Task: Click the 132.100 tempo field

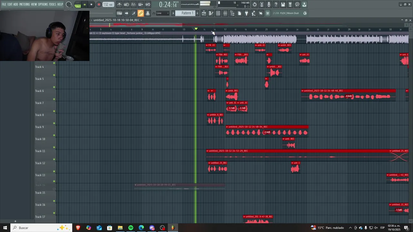Action: pos(108,5)
